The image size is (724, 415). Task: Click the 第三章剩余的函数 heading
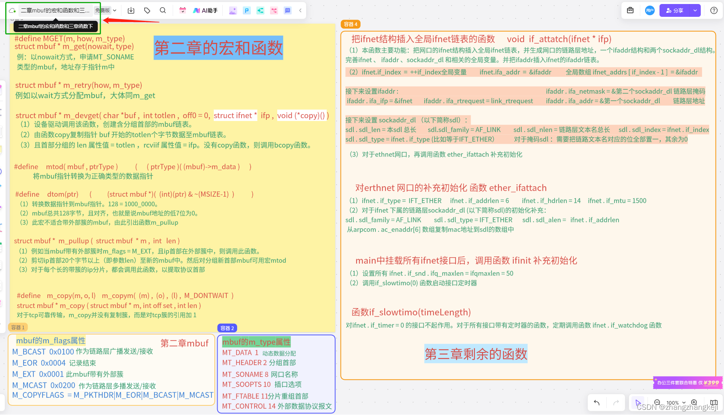(476, 354)
